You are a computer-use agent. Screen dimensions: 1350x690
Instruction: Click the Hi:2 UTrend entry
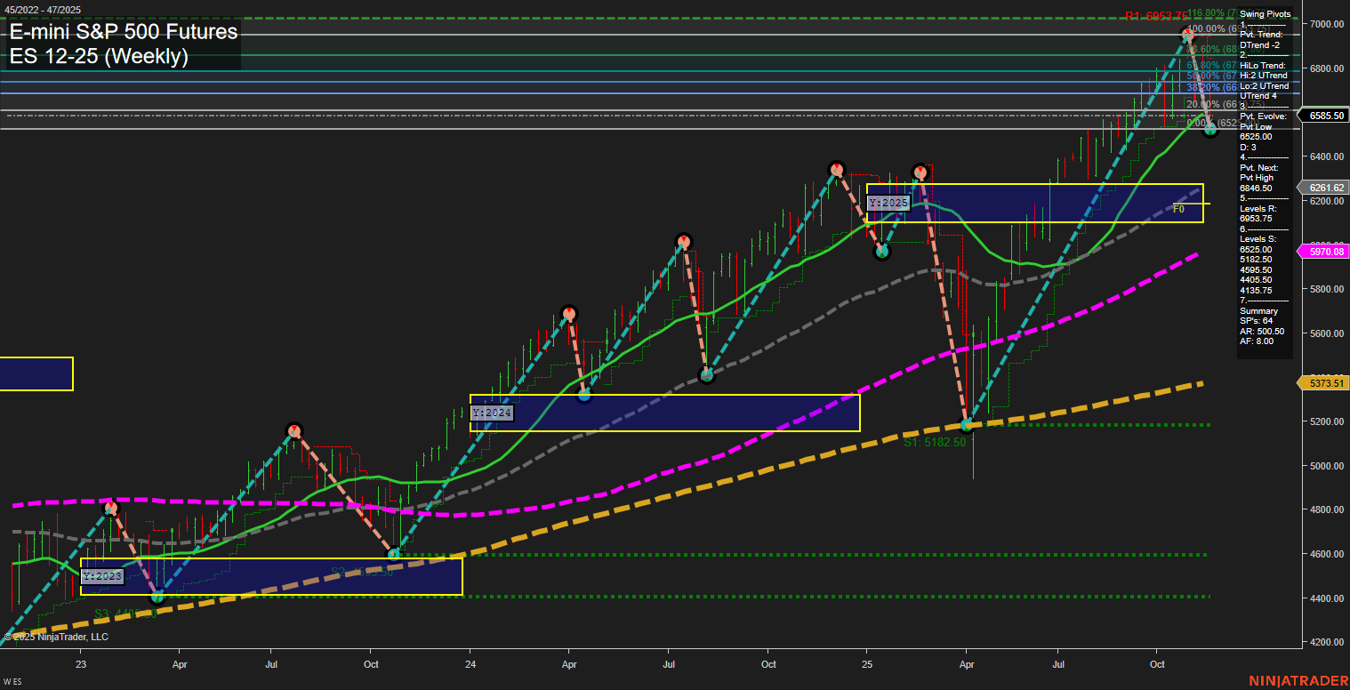click(1263, 76)
